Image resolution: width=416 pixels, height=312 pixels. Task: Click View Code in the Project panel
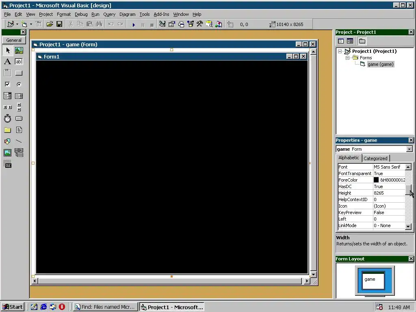pyautogui.click(x=341, y=41)
